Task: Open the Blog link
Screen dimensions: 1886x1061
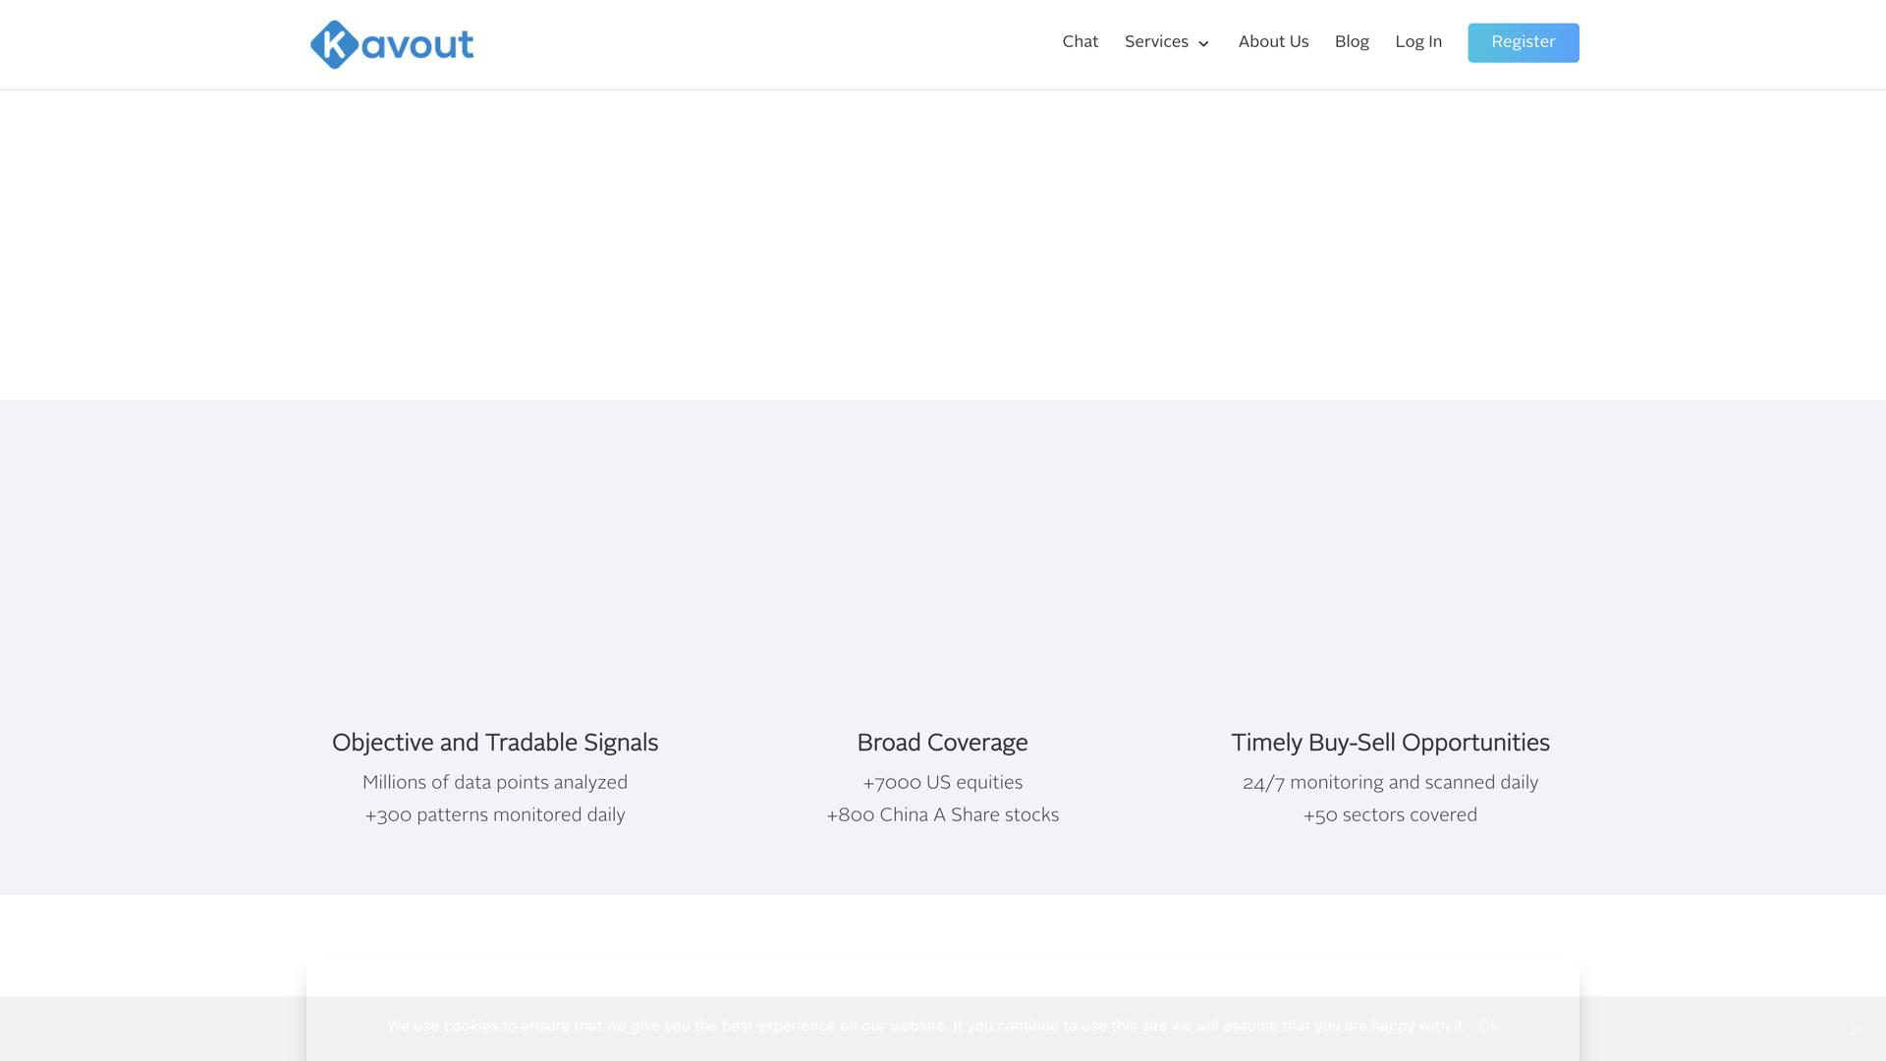Action: (x=1352, y=42)
